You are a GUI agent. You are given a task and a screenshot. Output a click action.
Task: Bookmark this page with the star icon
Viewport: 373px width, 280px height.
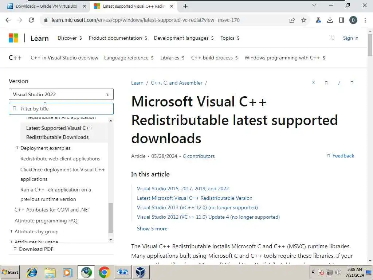pos(304,20)
